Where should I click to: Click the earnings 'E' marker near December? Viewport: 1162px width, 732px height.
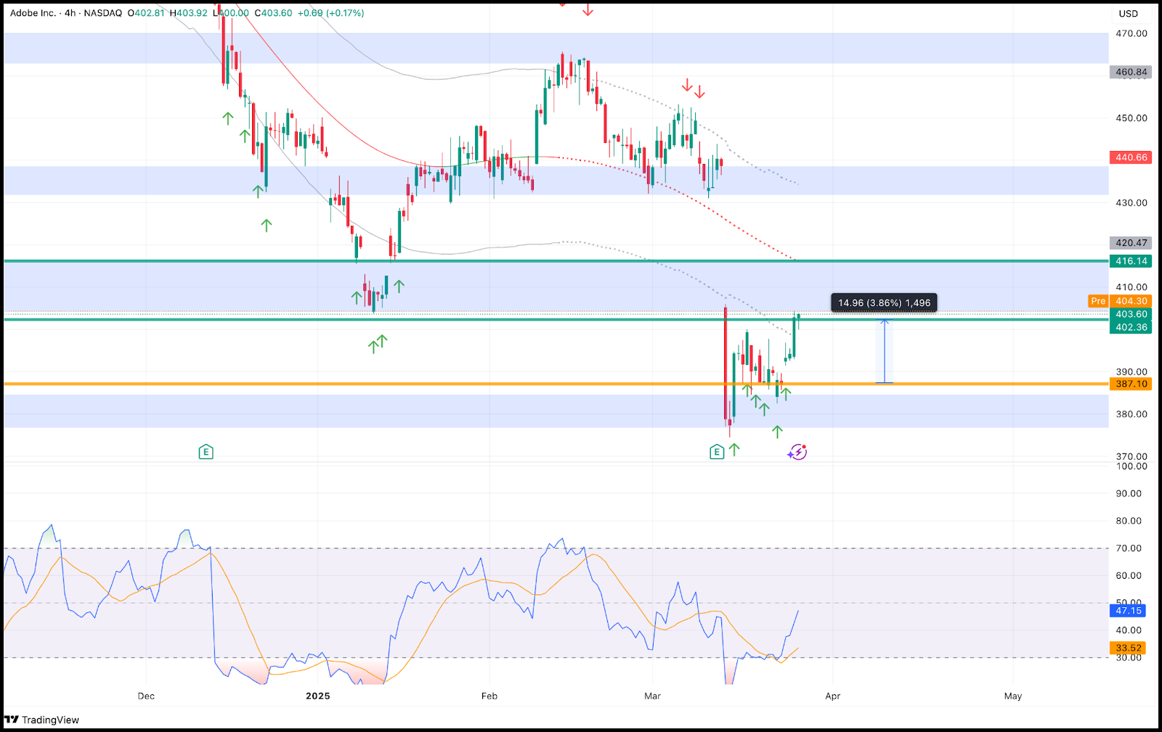[206, 452]
